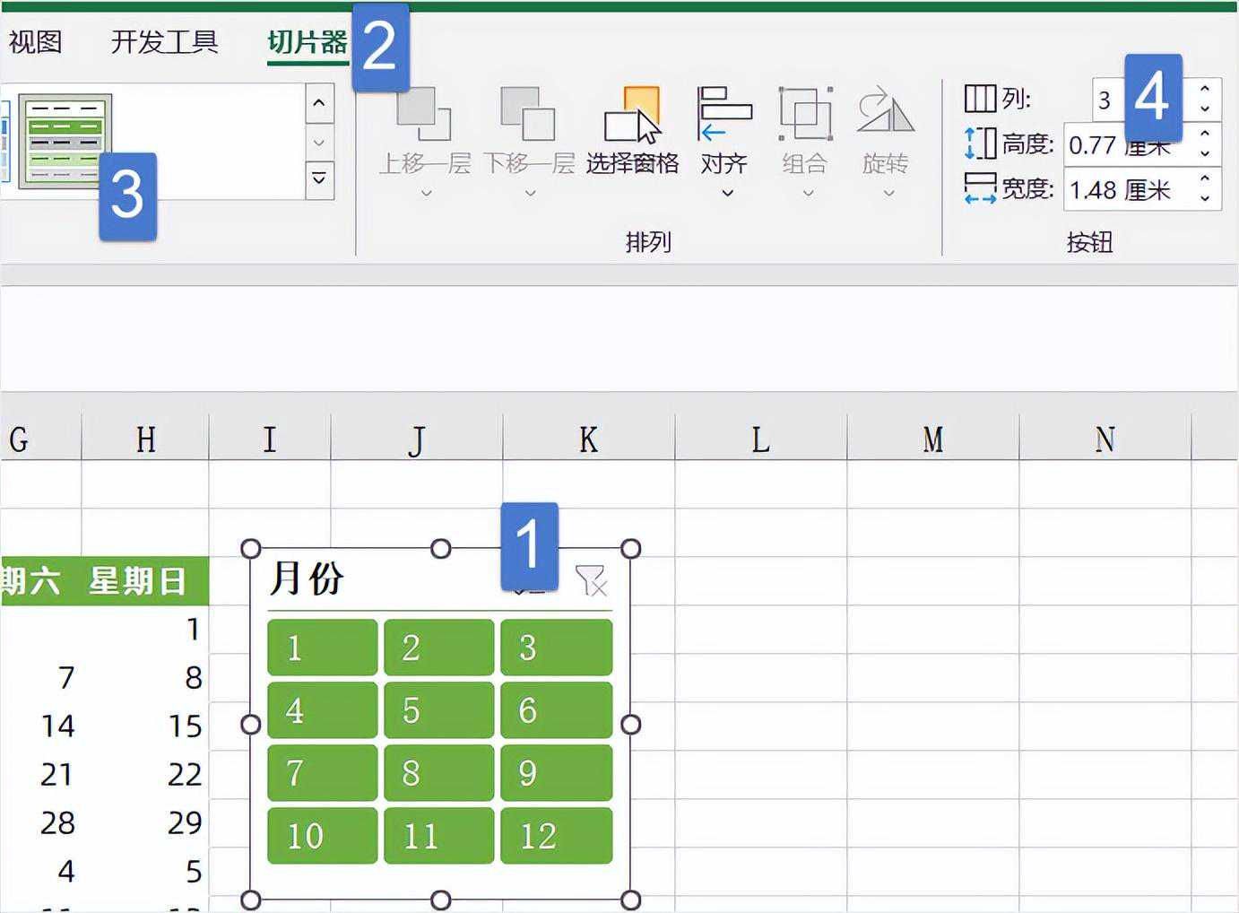Screen dimensions: 1239x913
Task: Increase the button width (宽度) value
Action: pyautogui.click(x=1205, y=180)
